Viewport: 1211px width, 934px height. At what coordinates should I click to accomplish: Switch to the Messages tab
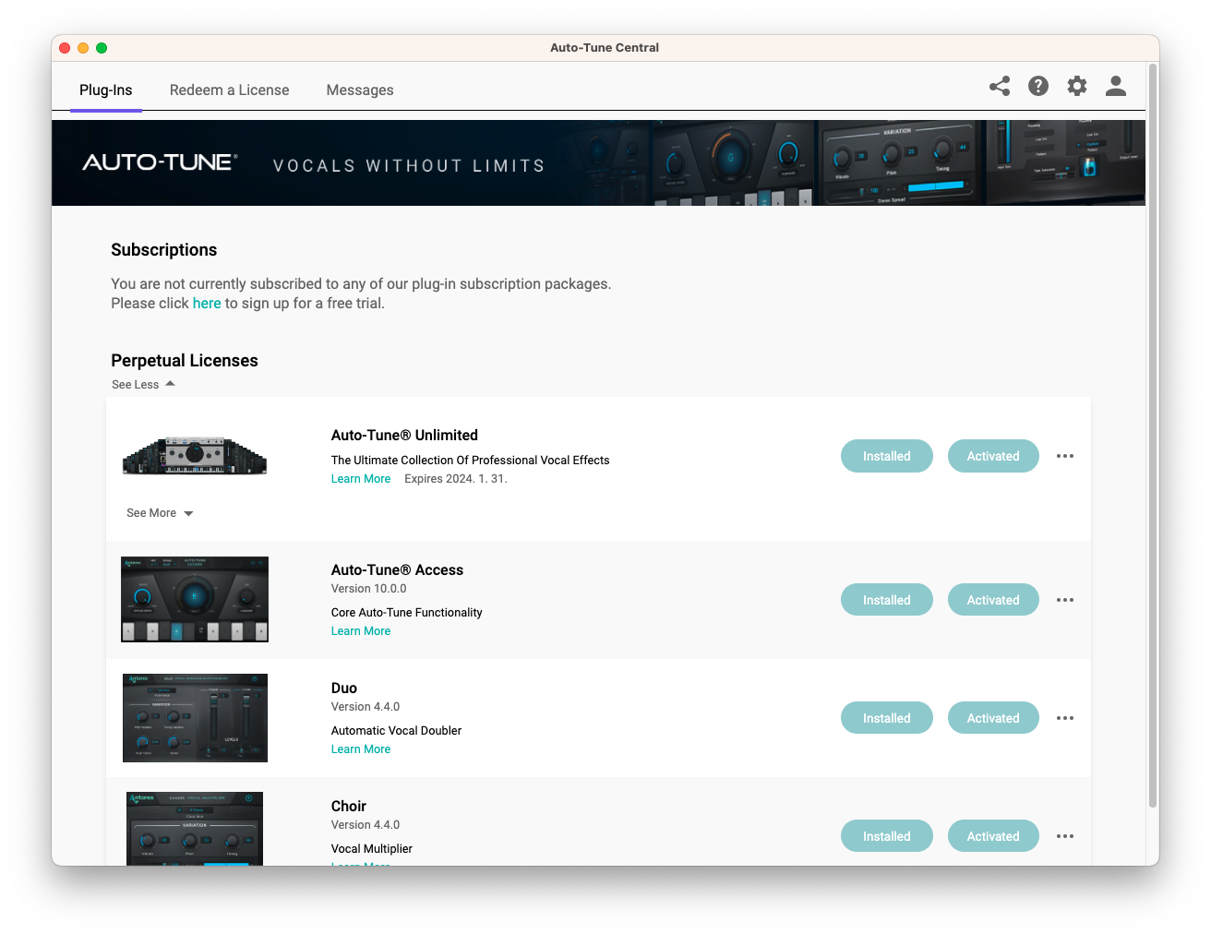pos(360,90)
